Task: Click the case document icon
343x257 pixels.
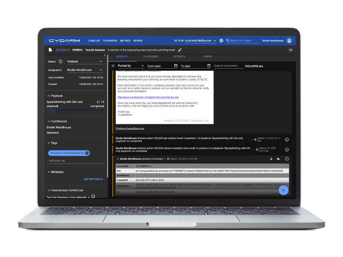Action: [x=50, y=50]
